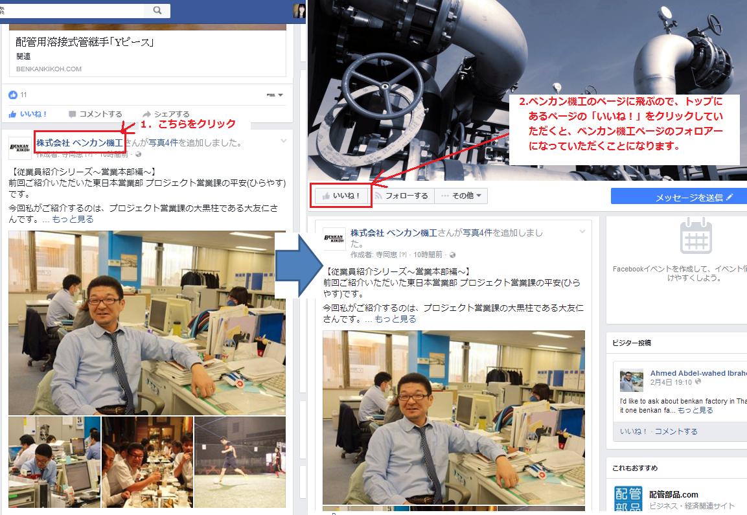Click もっと見る in the visitor post
This screenshot has width=747, height=515.
(696, 410)
